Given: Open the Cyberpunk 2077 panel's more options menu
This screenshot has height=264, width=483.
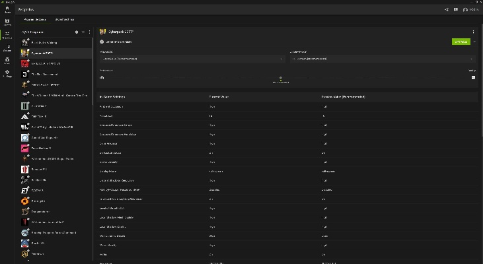Looking at the screenshot, I should (473, 32).
